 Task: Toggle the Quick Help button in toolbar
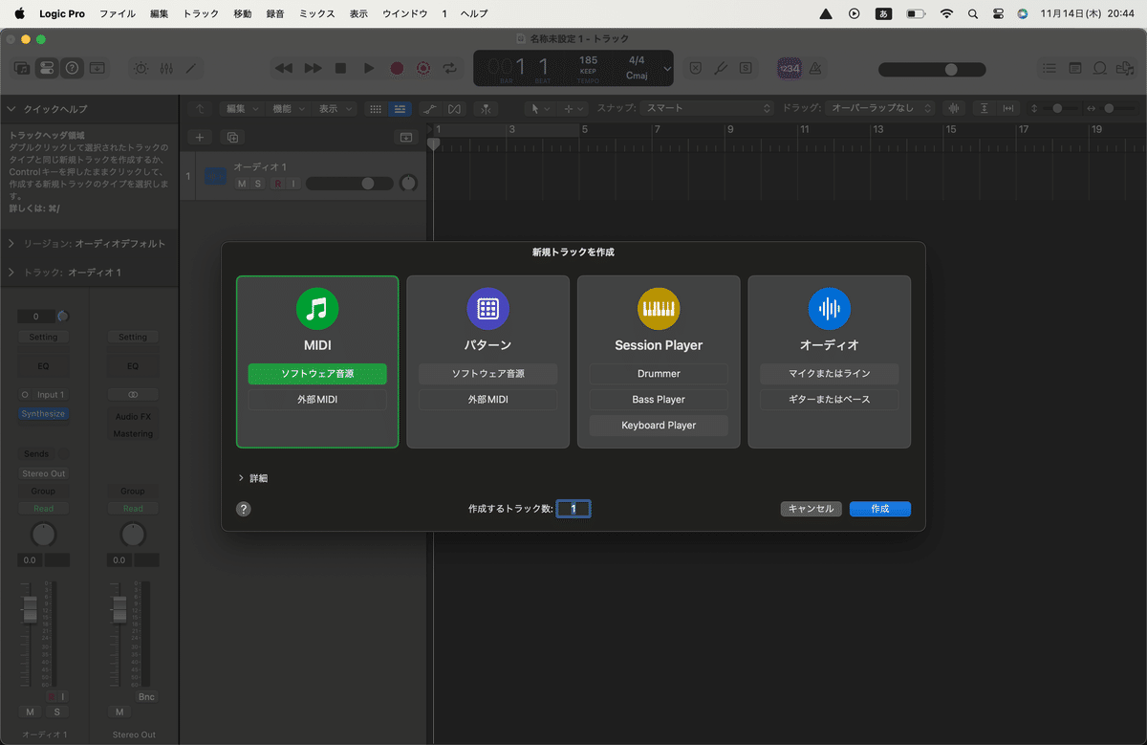(x=72, y=68)
